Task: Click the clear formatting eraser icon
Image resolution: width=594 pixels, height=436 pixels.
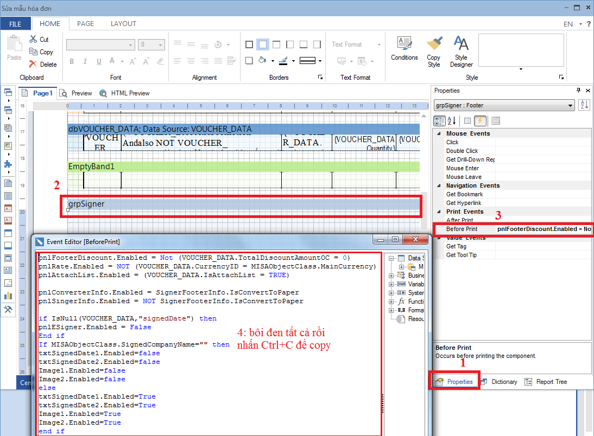Action: (160, 61)
